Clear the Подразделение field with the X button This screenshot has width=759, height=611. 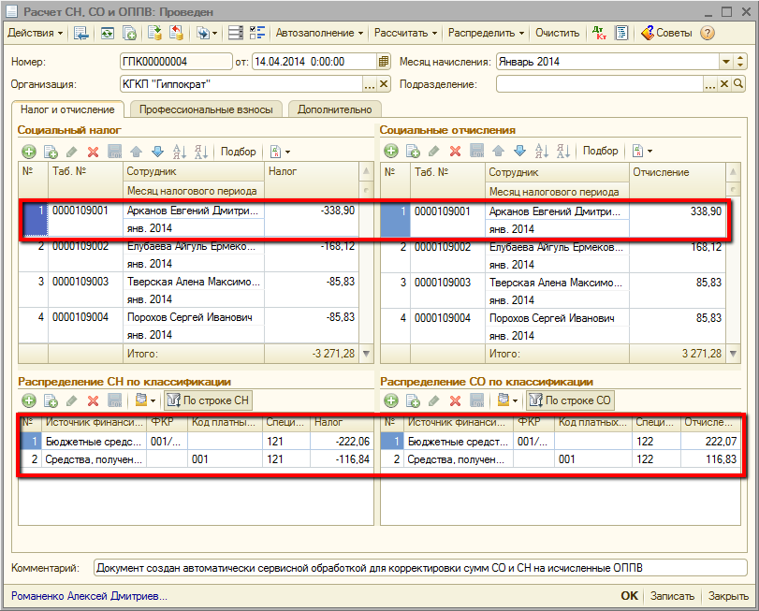[723, 84]
